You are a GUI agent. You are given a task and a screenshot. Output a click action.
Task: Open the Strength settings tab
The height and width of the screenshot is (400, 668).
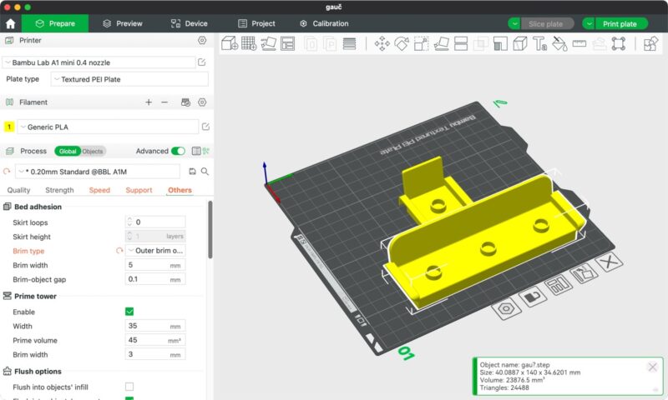click(x=59, y=190)
